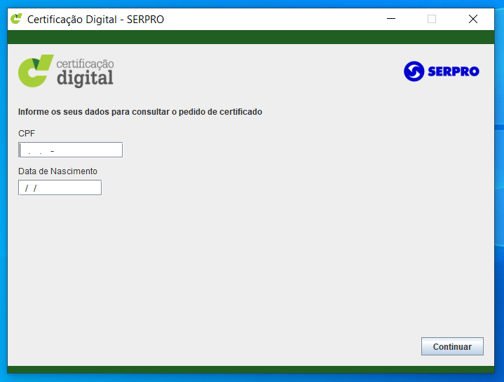Click the SERPRO blue circular emblem
This screenshot has width=504, height=382.
(414, 71)
